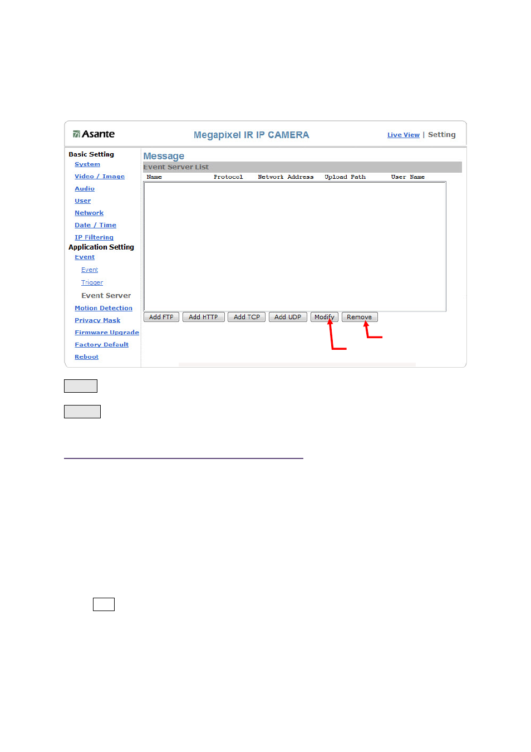Click the Modify button

click(324, 317)
